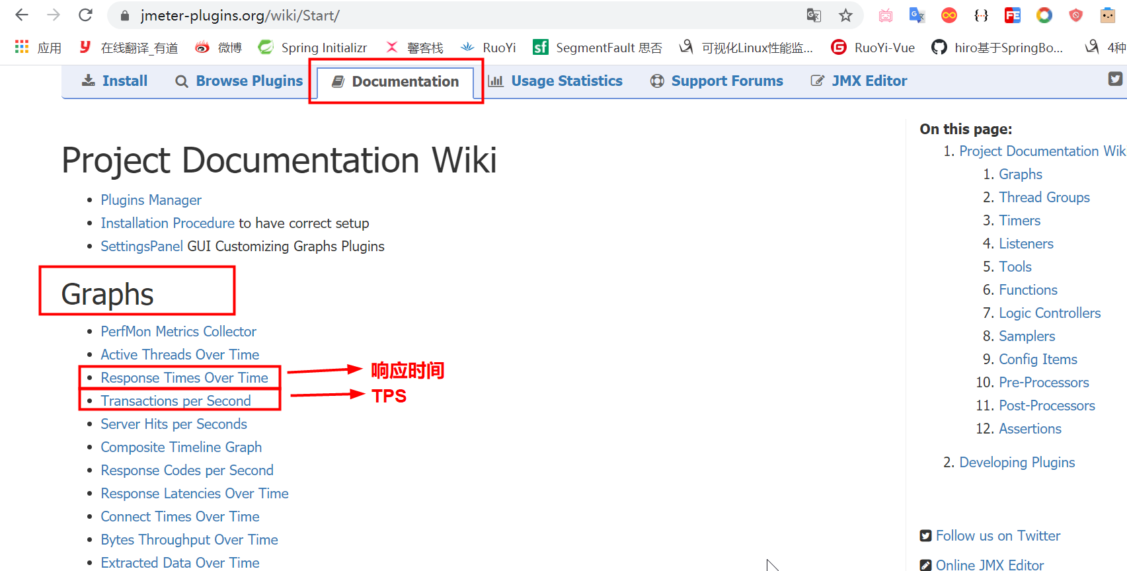Jump to Tools in the page outline
Screen dimensions: 1127x571
[1015, 266]
